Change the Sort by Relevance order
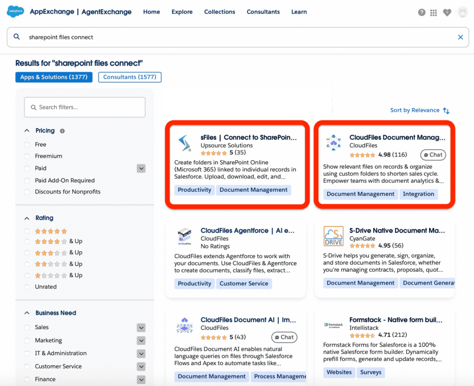474x386 pixels. click(419, 110)
